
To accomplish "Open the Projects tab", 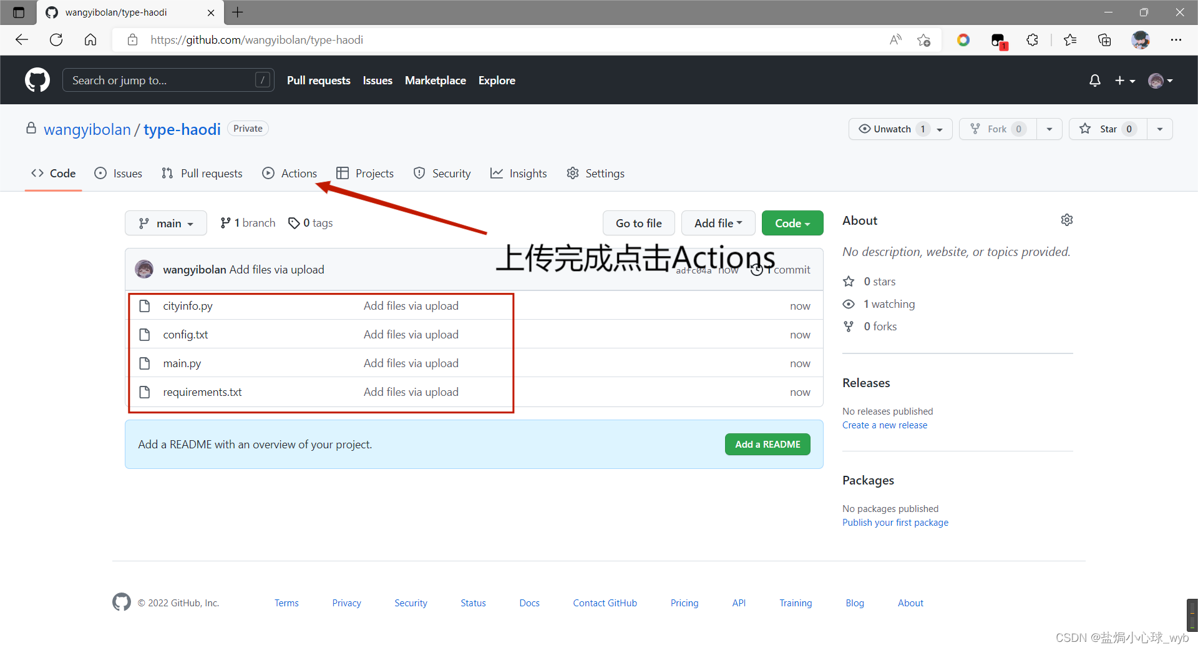I will click(x=365, y=173).
